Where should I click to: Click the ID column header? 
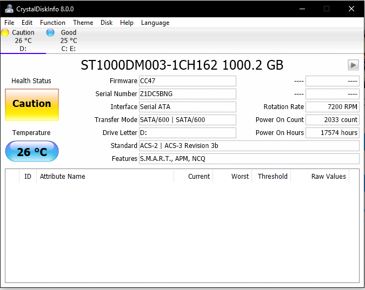pos(28,177)
